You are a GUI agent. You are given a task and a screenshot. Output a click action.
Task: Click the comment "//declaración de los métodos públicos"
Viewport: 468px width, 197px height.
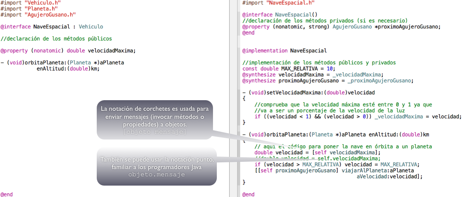pyautogui.click(x=56, y=39)
